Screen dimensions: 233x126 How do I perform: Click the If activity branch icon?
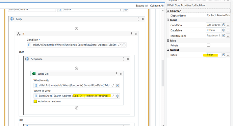pyautogui.click(x=19, y=34)
